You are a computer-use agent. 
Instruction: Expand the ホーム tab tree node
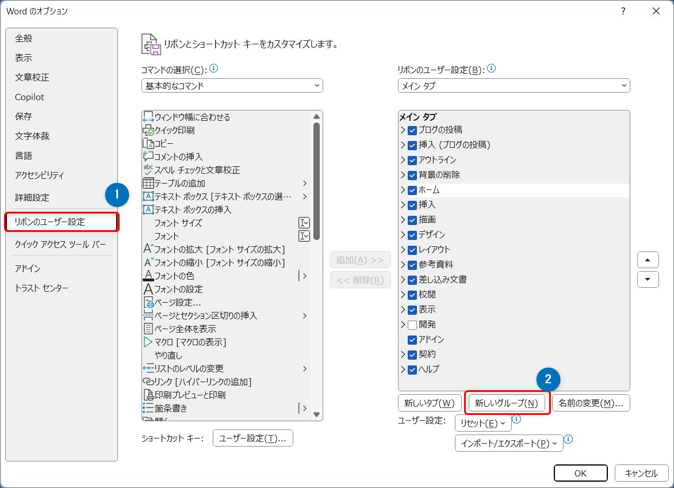point(403,190)
